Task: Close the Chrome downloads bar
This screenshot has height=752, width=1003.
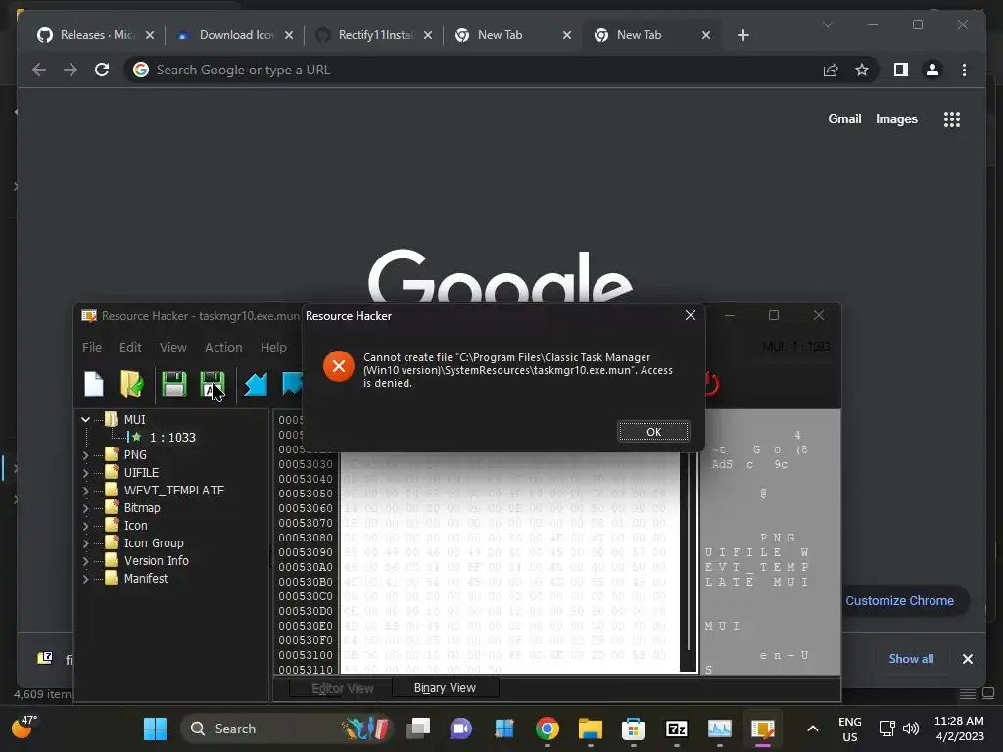Action: point(967,659)
